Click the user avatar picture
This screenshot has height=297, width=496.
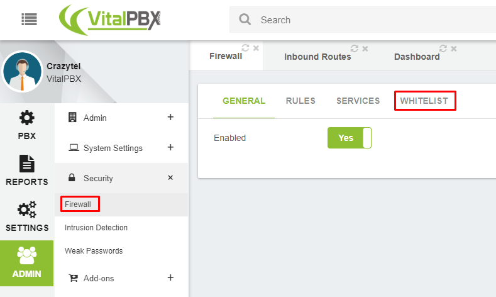23,72
